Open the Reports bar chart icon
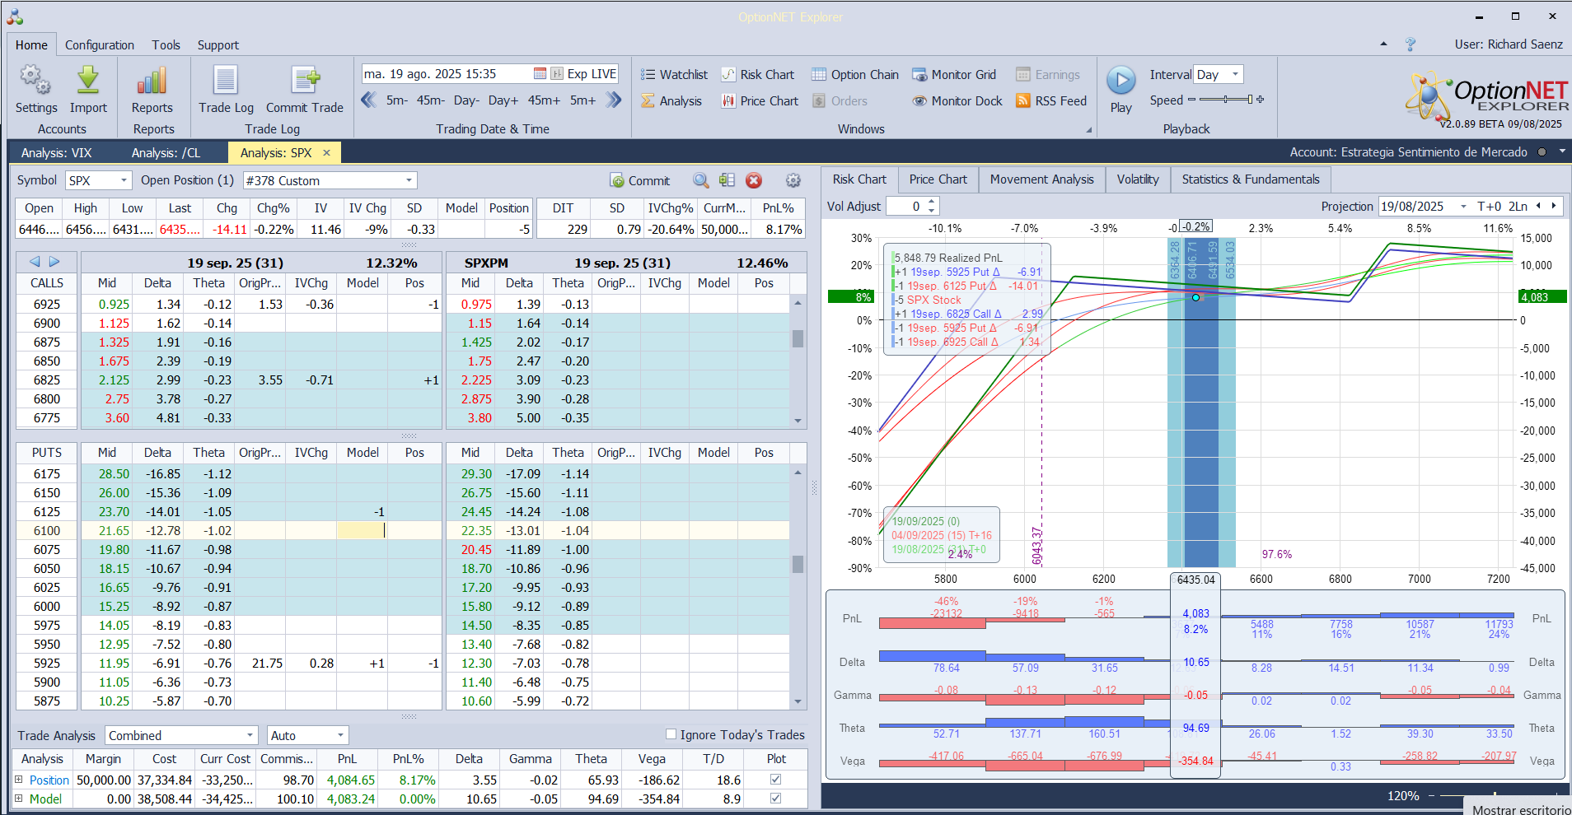1572x815 pixels. [x=152, y=81]
